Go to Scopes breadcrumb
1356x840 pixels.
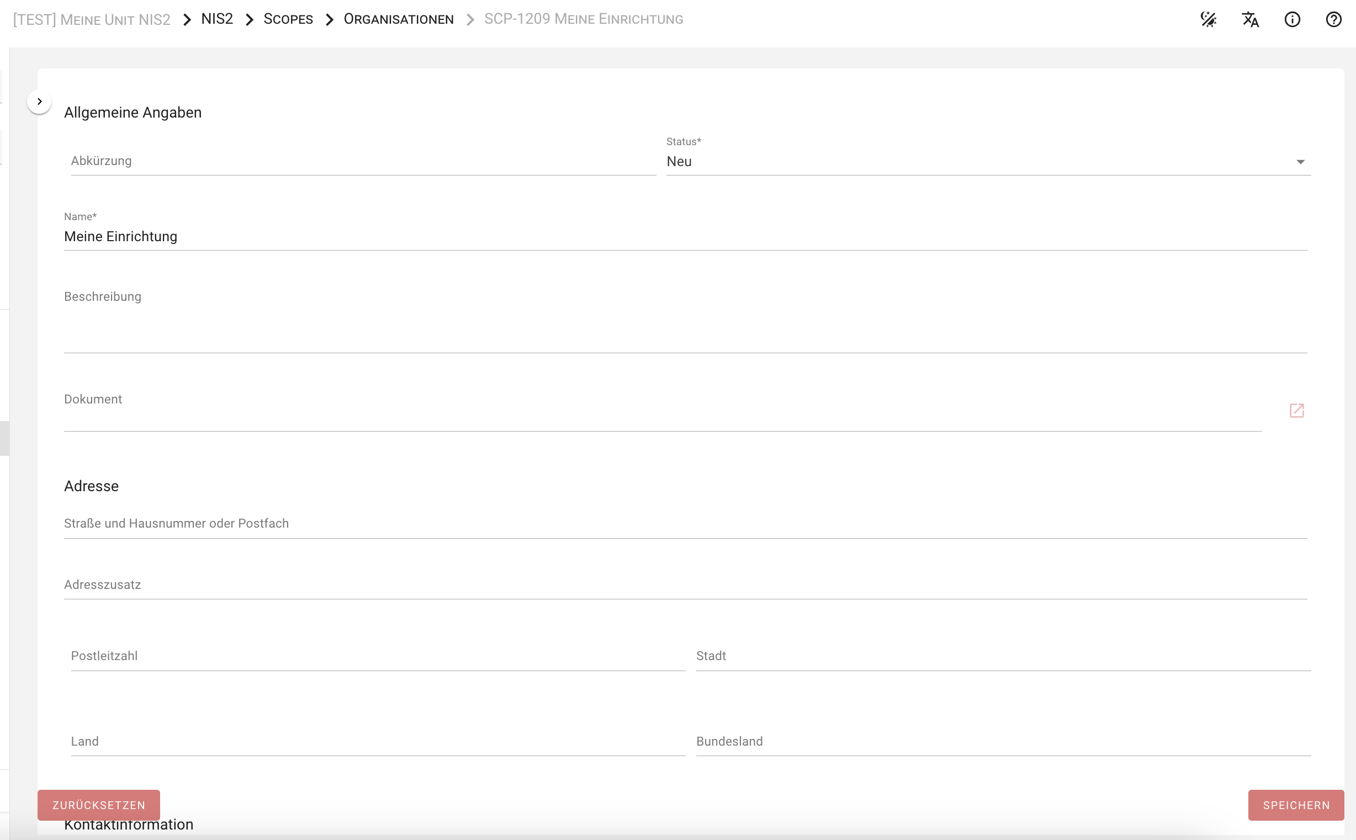pos(288,19)
